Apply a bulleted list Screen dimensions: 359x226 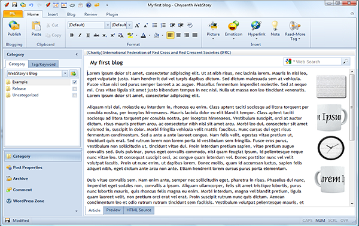[x=155, y=25]
